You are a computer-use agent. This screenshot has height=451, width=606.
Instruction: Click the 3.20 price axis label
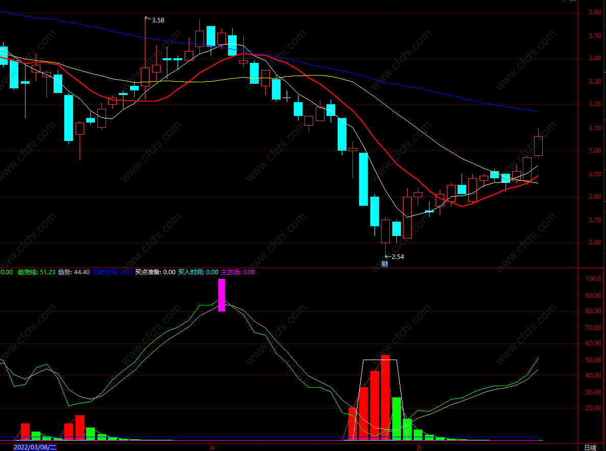coord(594,105)
